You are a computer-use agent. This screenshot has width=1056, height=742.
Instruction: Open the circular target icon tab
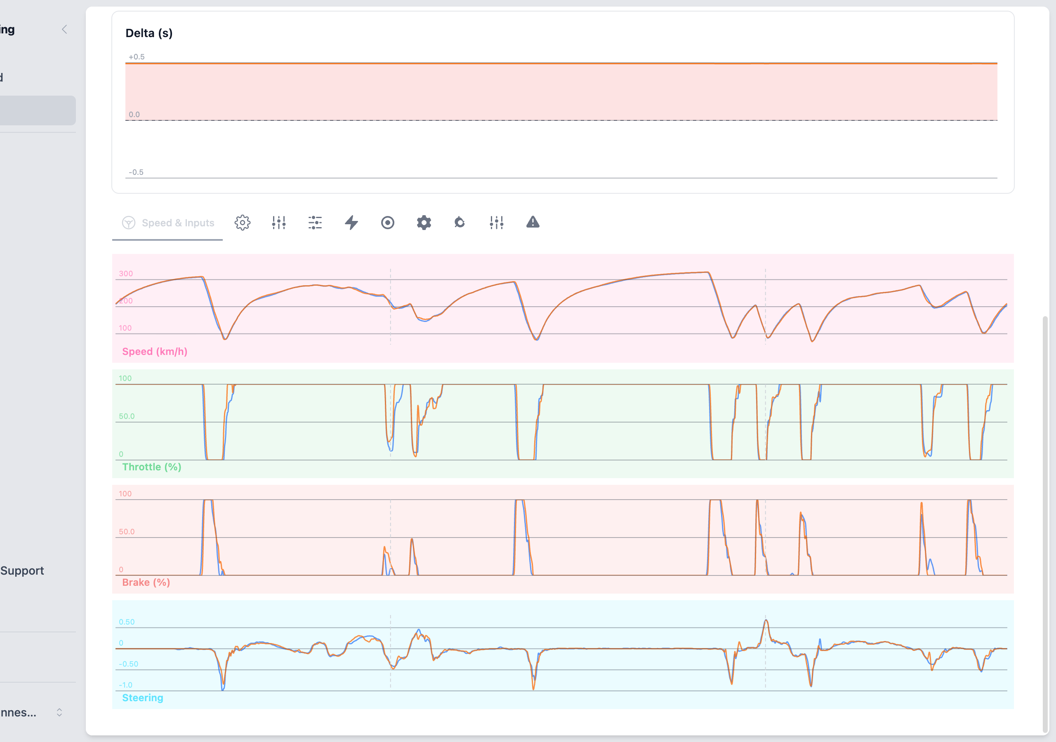(x=388, y=223)
